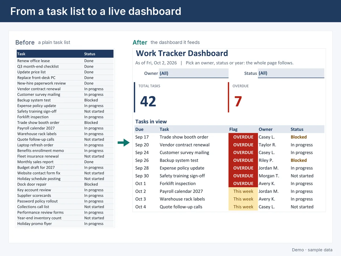Select the 'Budget draft for 2027' row
341x256 pixels.
coord(65,167)
